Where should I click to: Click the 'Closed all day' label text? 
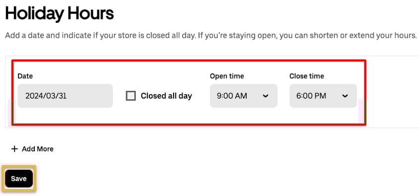point(166,96)
